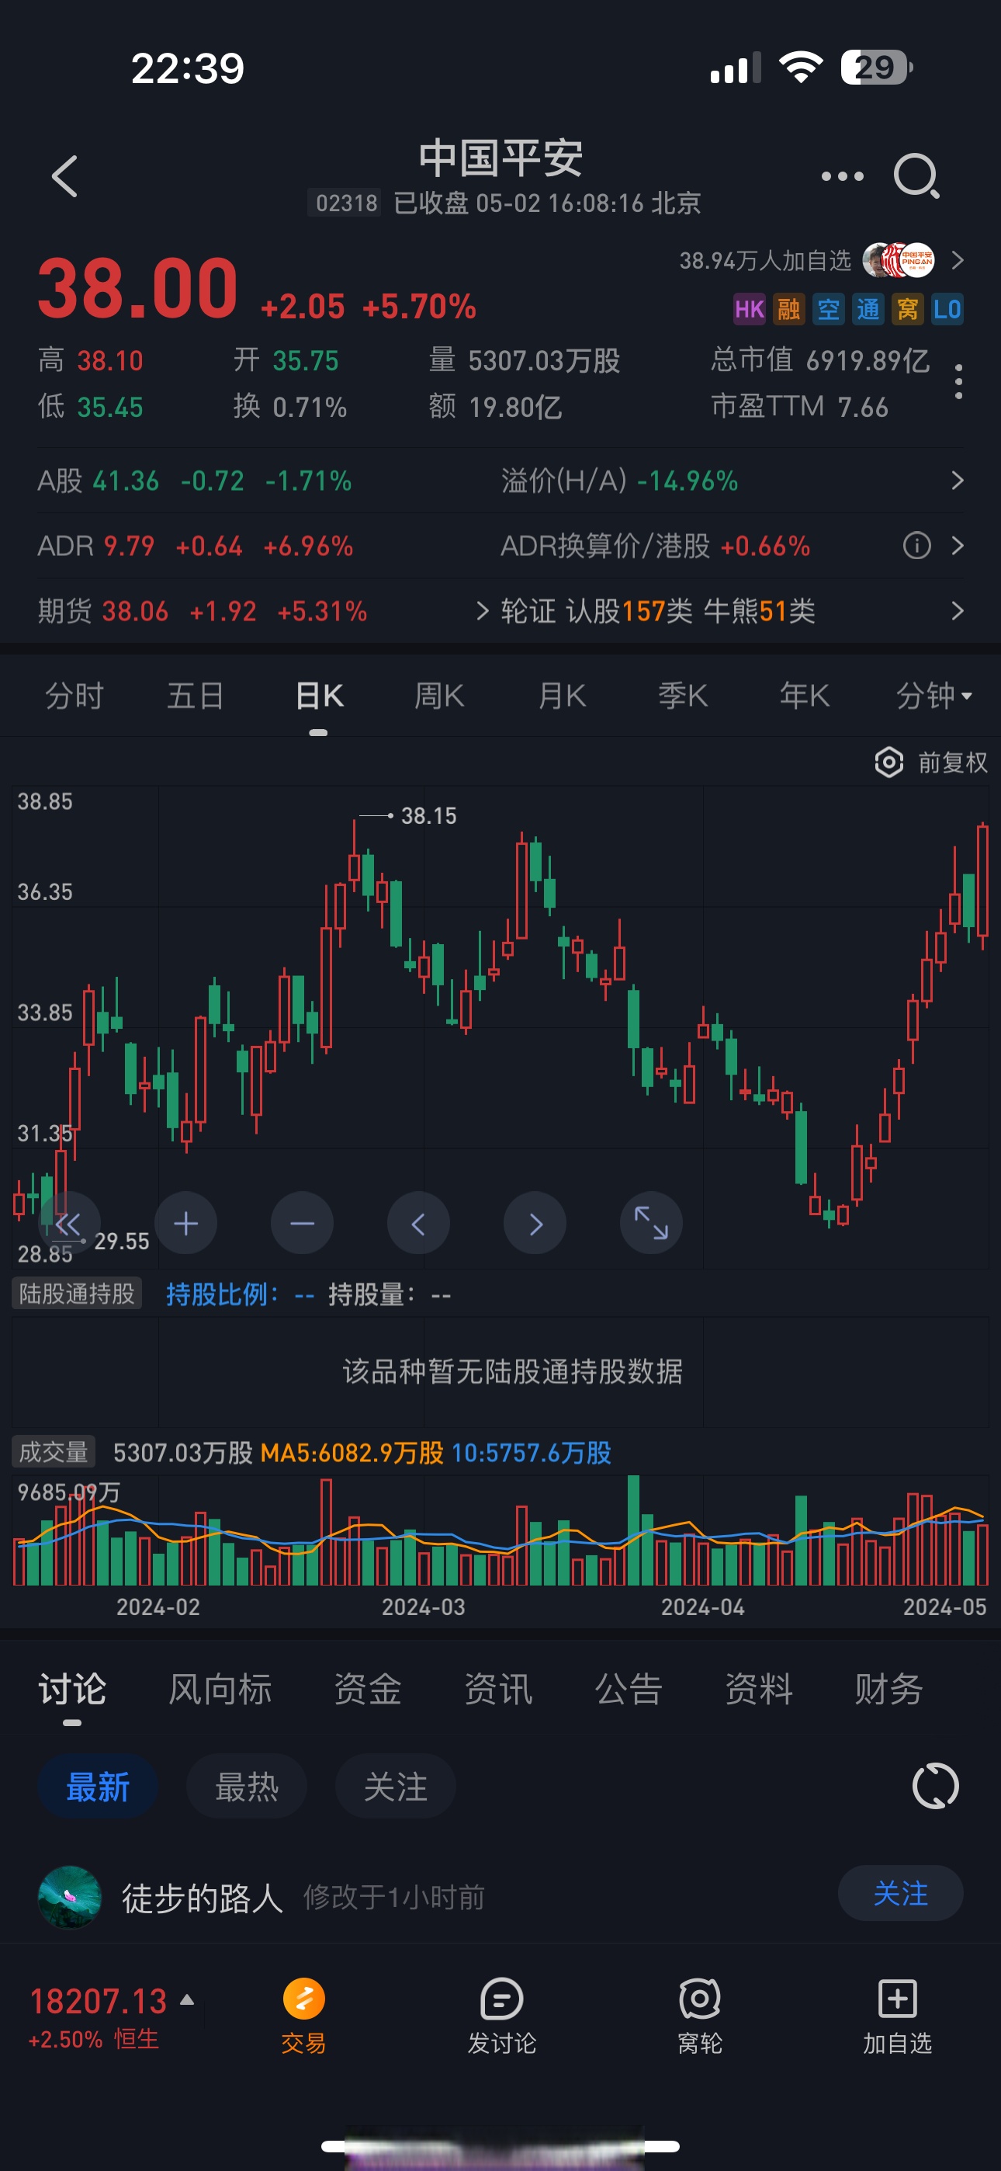Tap the purple HK tag icon
Screen dimensions: 1001x2171
point(749,309)
